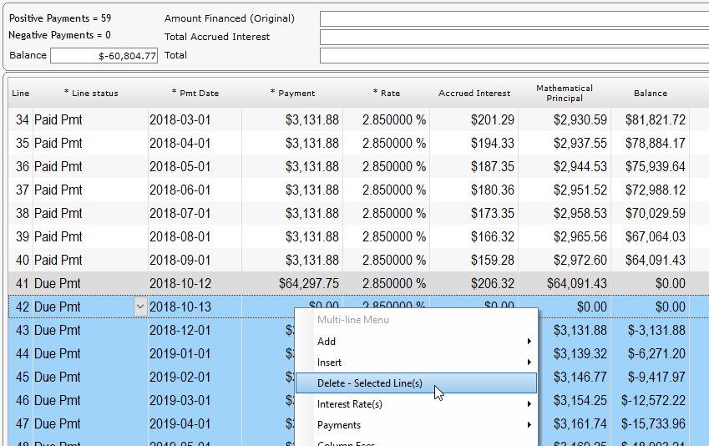This screenshot has height=446, width=709.
Task: Click the Balance column header
Action: tap(651, 94)
